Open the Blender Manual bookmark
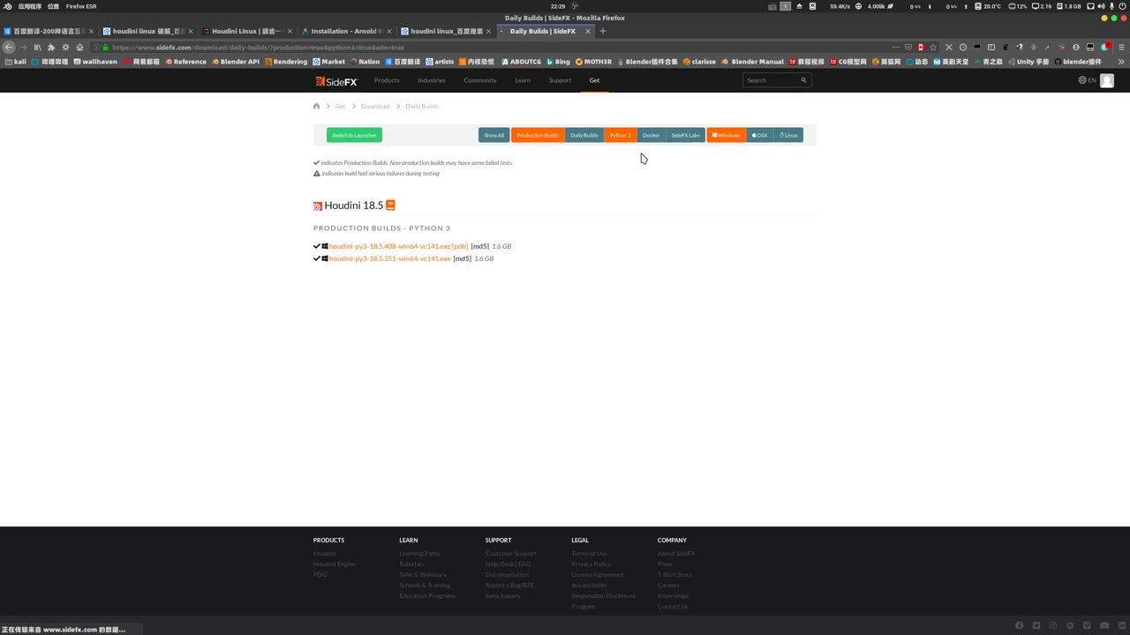 click(x=752, y=62)
